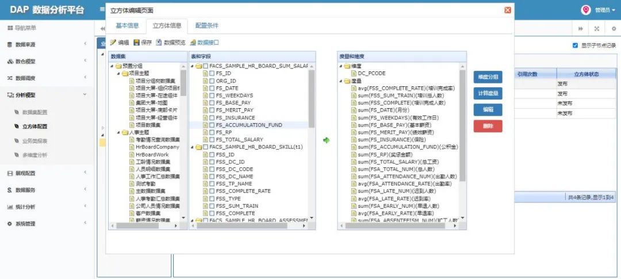This screenshot has width=621, height=279.
Task: Switch to the 立方体信息 tab
Action: [167, 26]
